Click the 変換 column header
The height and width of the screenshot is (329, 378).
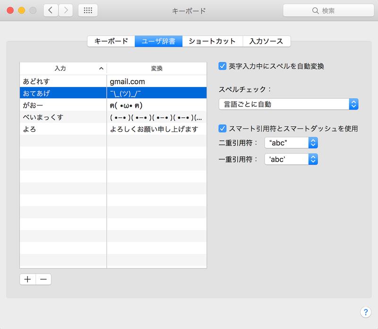[x=156, y=69]
